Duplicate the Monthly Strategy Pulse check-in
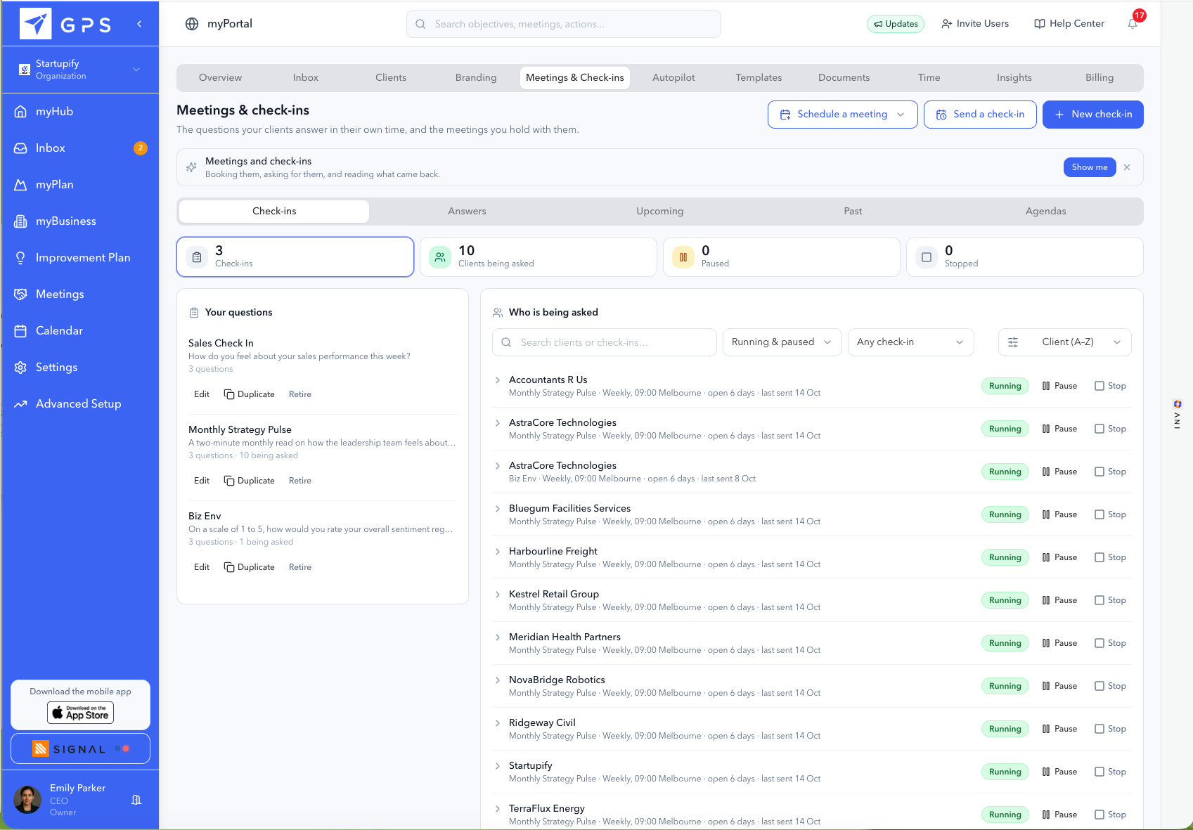Viewport: 1193px width, 830px height. [249, 481]
